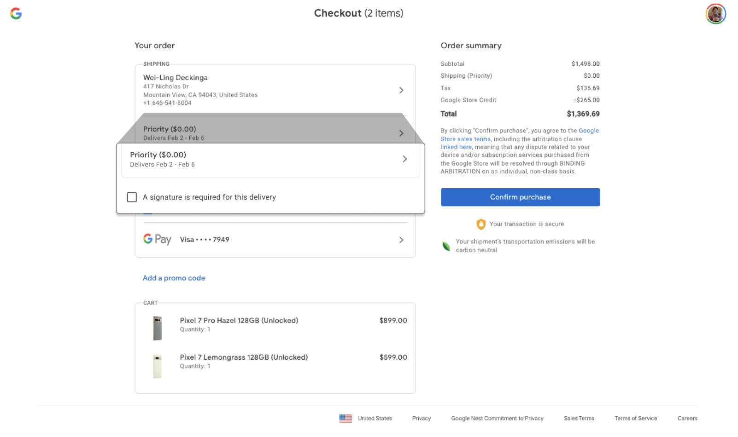Open Careers footer link
This screenshot has height=437, width=738.
pos(687,419)
